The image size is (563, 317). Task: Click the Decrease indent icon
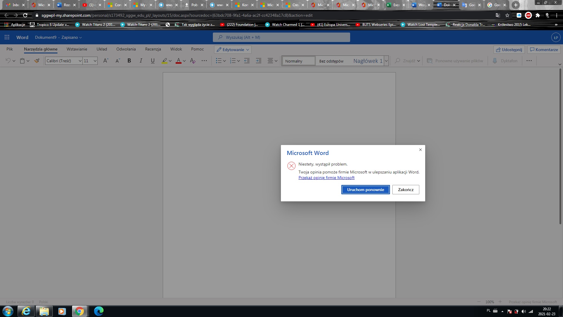(x=247, y=61)
